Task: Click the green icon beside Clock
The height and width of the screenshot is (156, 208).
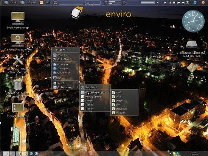Action: pyautogui.click(x=114, y=92)
